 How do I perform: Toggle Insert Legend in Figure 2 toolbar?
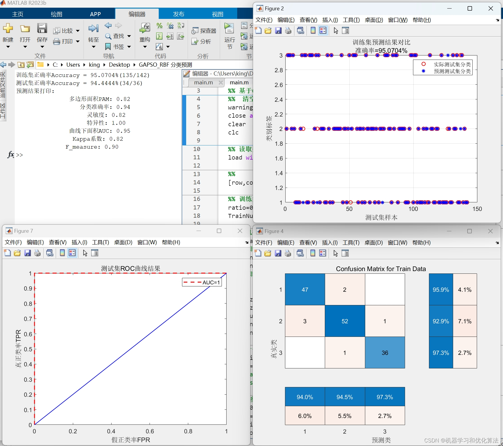point(323,30)
